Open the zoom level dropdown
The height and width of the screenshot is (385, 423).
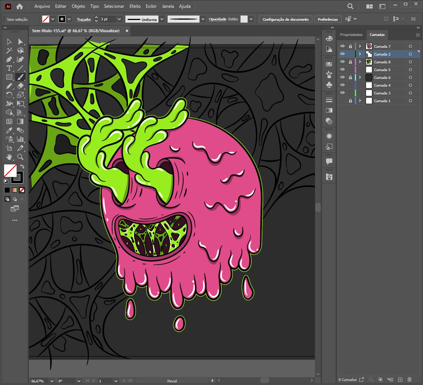coord(52,381)
